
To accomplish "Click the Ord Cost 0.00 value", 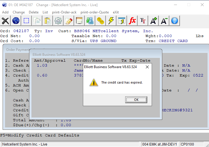I will (34, 41).
